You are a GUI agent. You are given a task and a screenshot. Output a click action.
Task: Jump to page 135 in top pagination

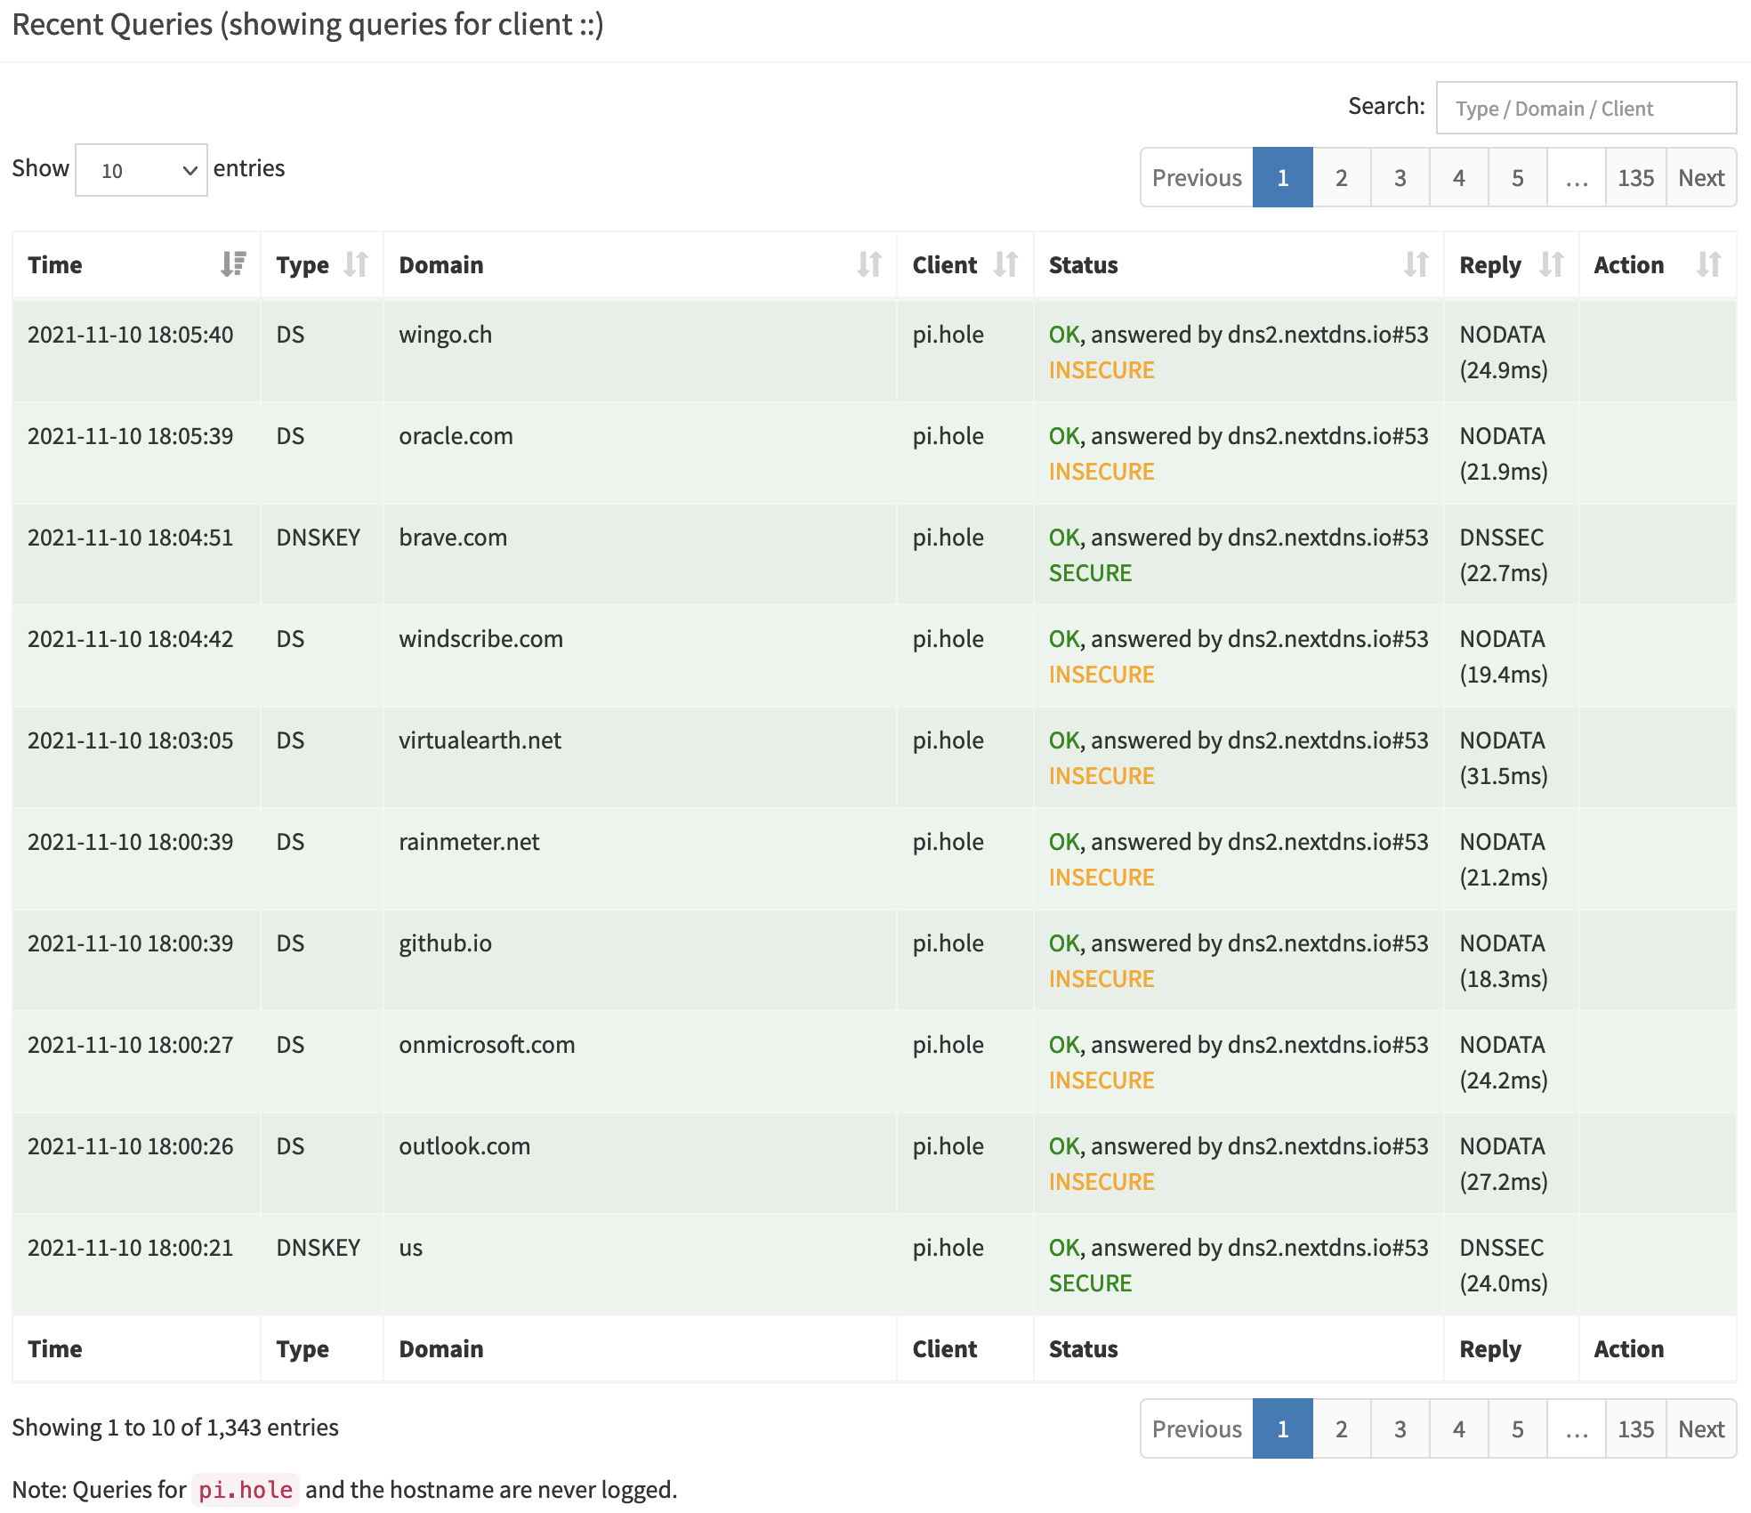[x=1635, y=178]
